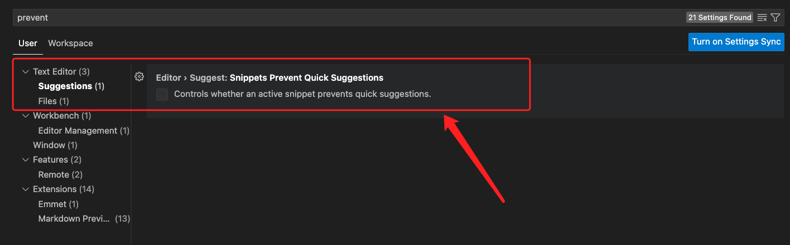Select the Emmet extension settings
The height and width of the screenshot is (245, 790).
pos(59,204)
